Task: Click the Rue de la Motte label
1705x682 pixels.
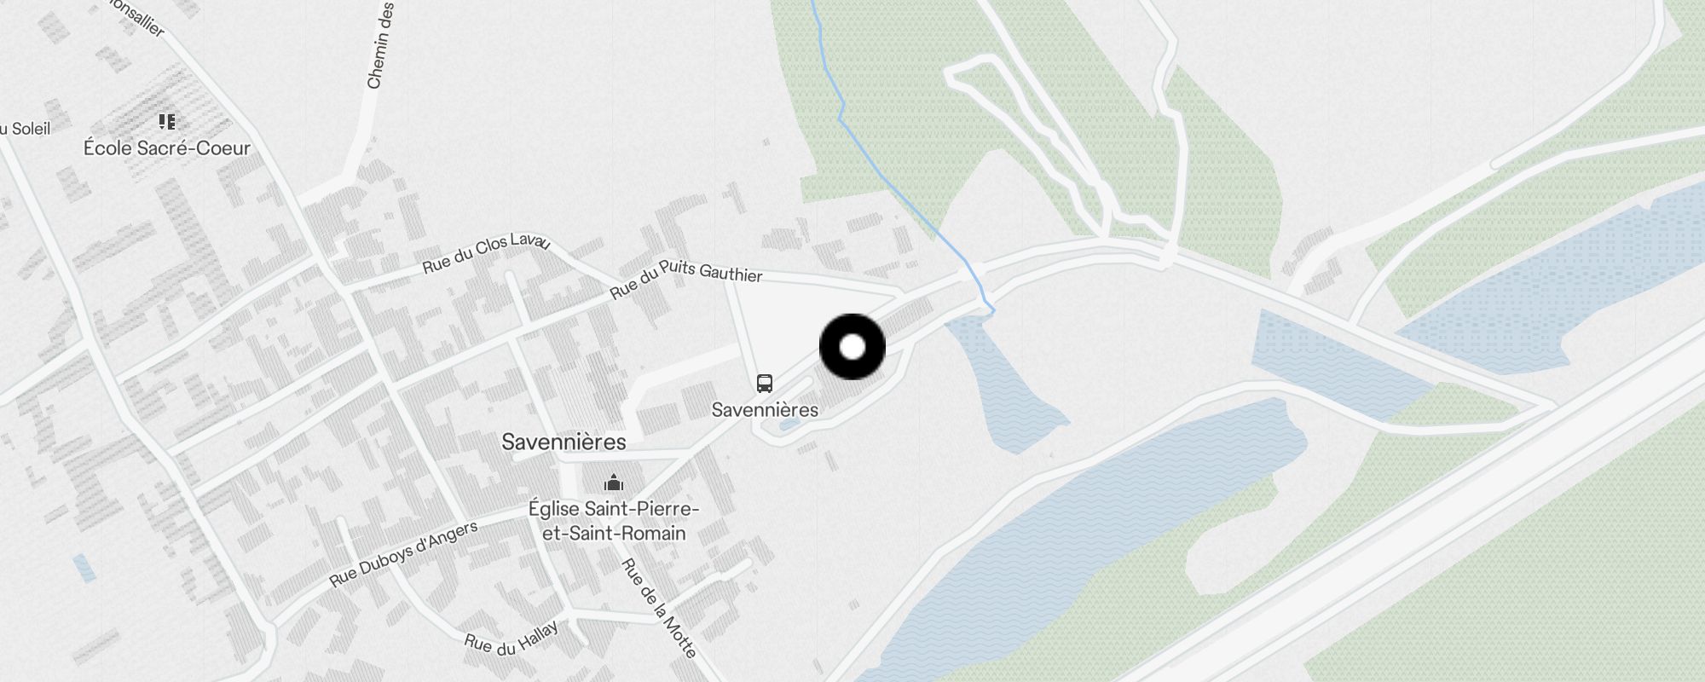Action: [658, 608]
